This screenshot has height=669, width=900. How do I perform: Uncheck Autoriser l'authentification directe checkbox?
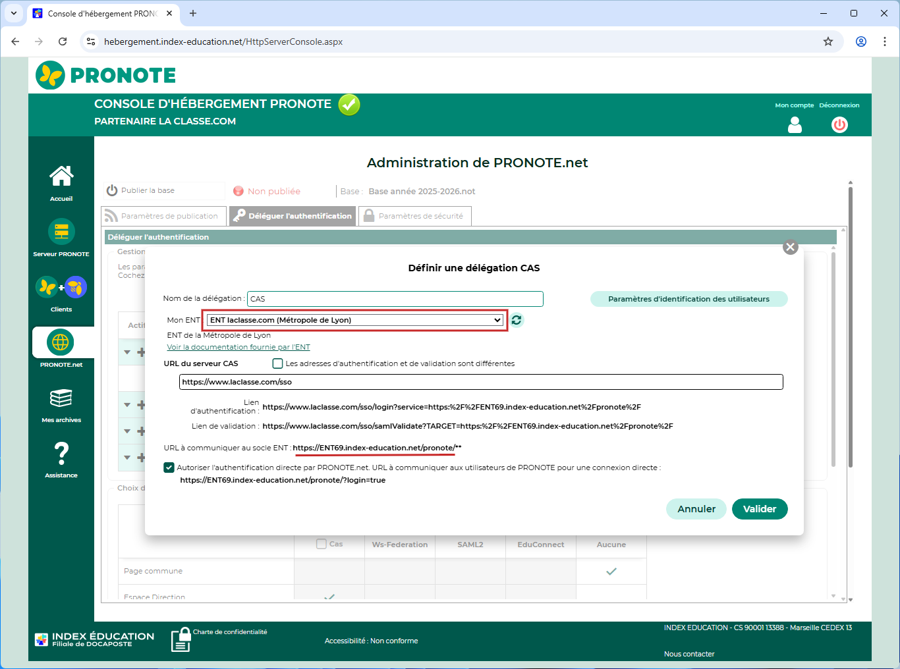pyautogui.click(x=169, y=468)
